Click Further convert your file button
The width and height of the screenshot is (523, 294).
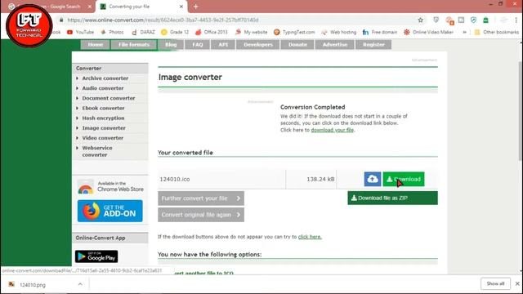201,198
